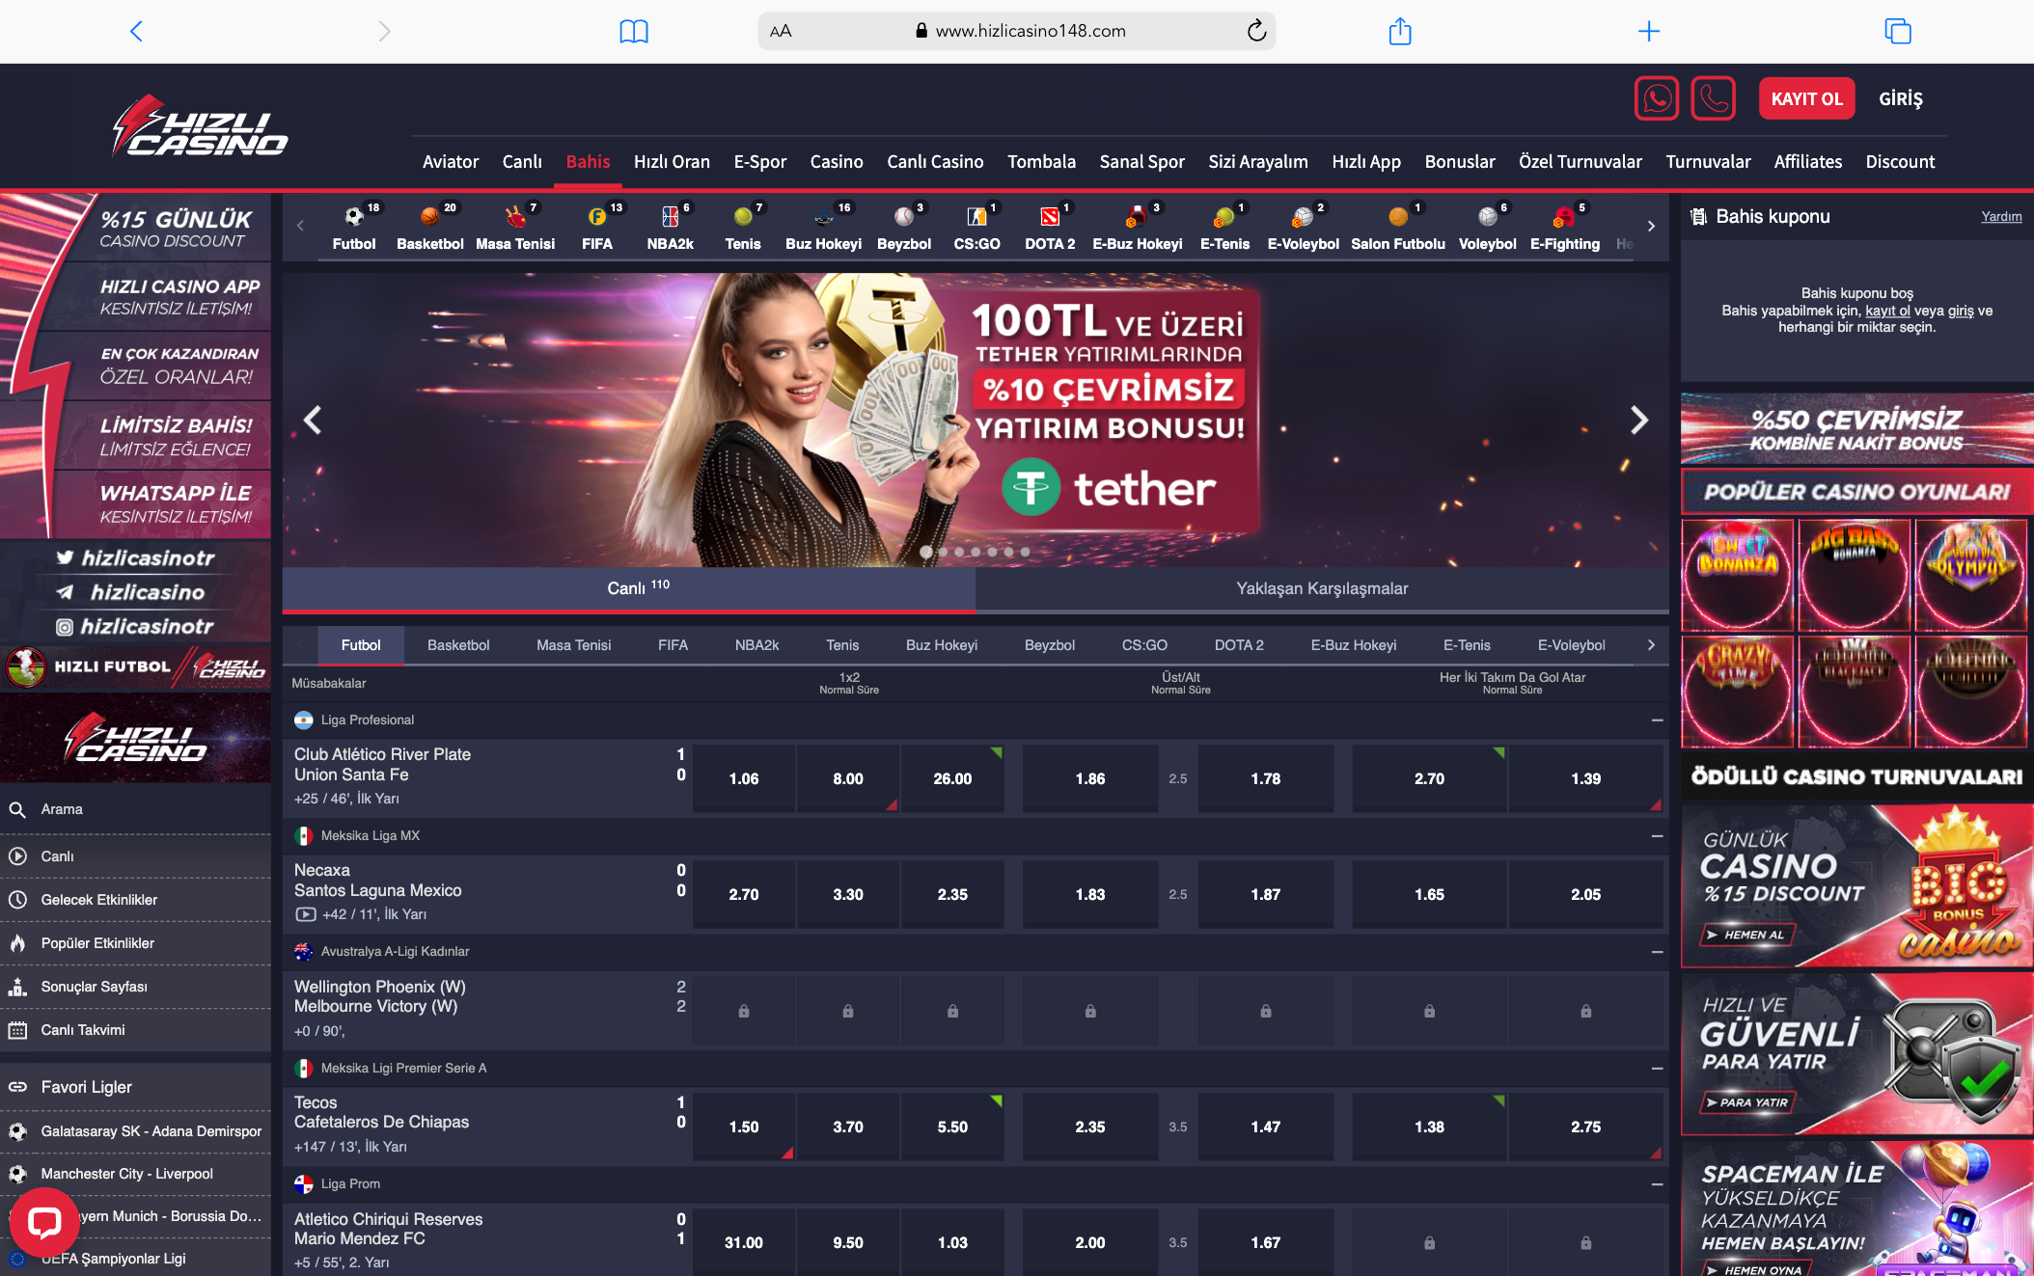Contact support via WhatsApp icon
The image size is (2034, 1276).
(1657, 98)
